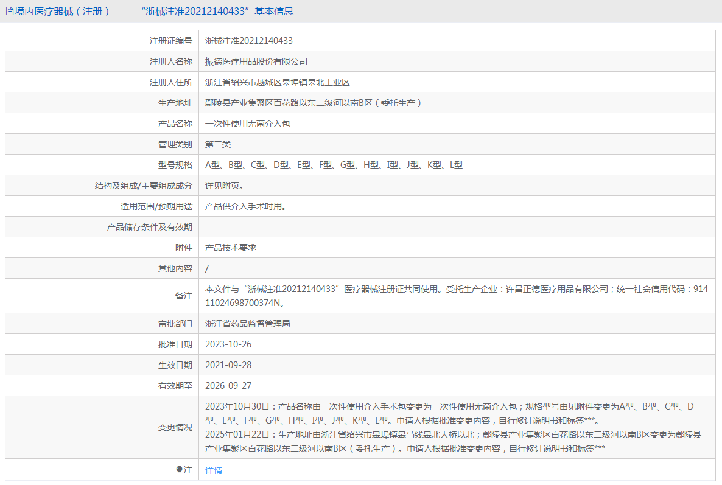Screen dimensions: 722x485
Task: Select registration number 浙械注准20212140433 value
Action: point(249,41)
